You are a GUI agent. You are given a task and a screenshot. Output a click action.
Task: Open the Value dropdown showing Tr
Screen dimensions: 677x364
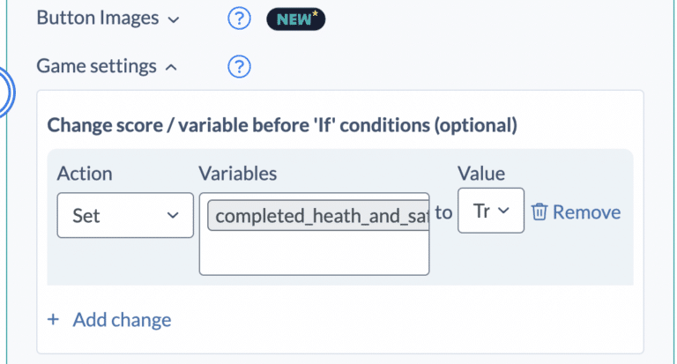point(491,211)
